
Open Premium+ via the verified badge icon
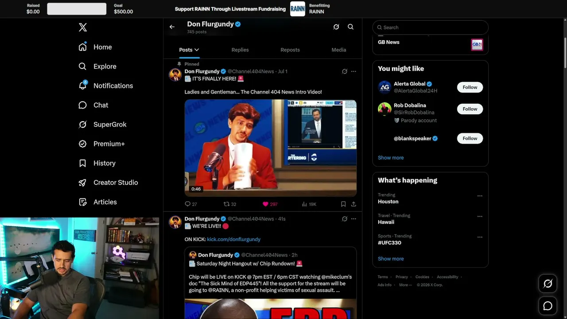click(82, 144)
